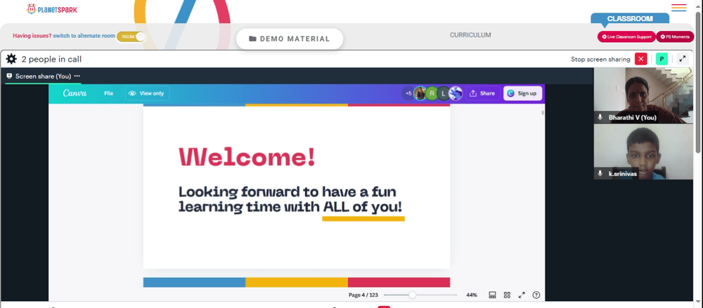
Task: Click the Welcome! slide heading
Action: (247, 157)
